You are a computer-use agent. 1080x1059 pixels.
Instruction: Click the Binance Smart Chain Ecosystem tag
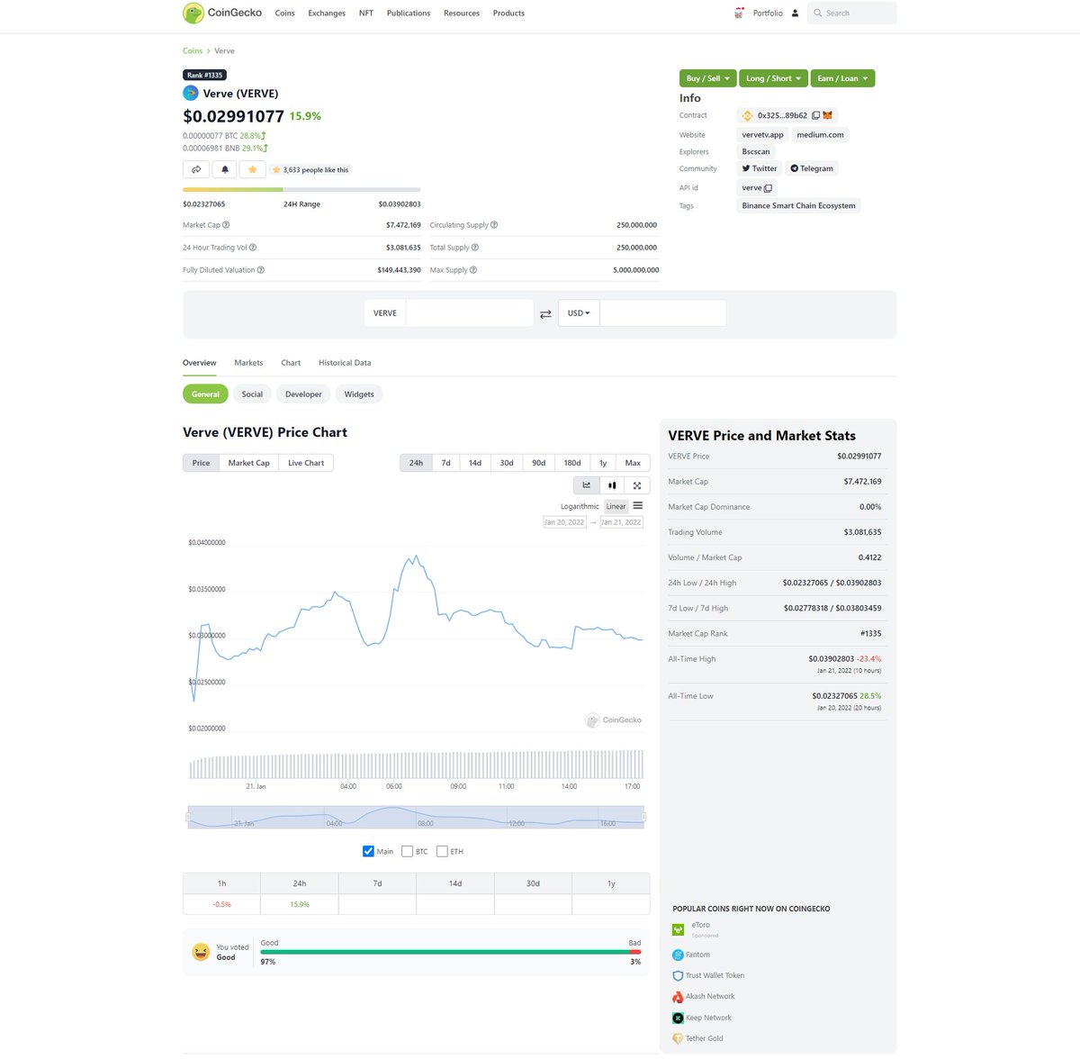point(798,206)
